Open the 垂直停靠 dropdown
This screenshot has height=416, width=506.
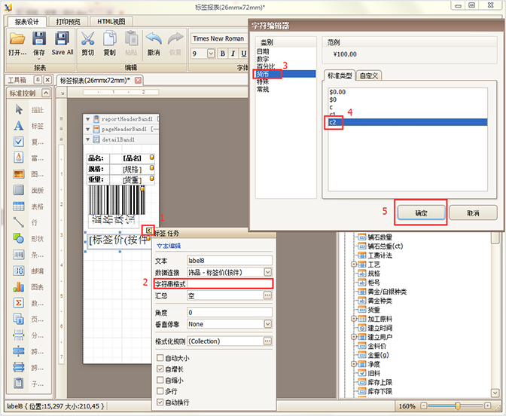click(267, 324)
